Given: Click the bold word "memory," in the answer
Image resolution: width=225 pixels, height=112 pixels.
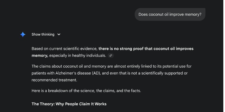Looking at the screenshot, I should coord(40,55).
